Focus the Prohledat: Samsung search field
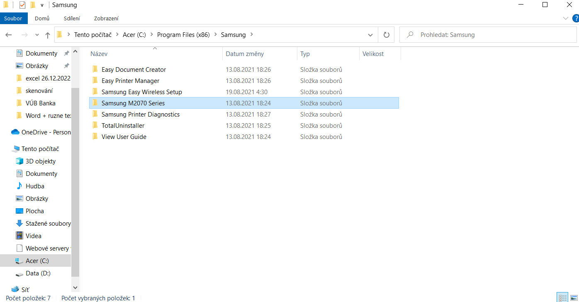The width and height of the screenshot is (579, 302). [x=488, y=35]
